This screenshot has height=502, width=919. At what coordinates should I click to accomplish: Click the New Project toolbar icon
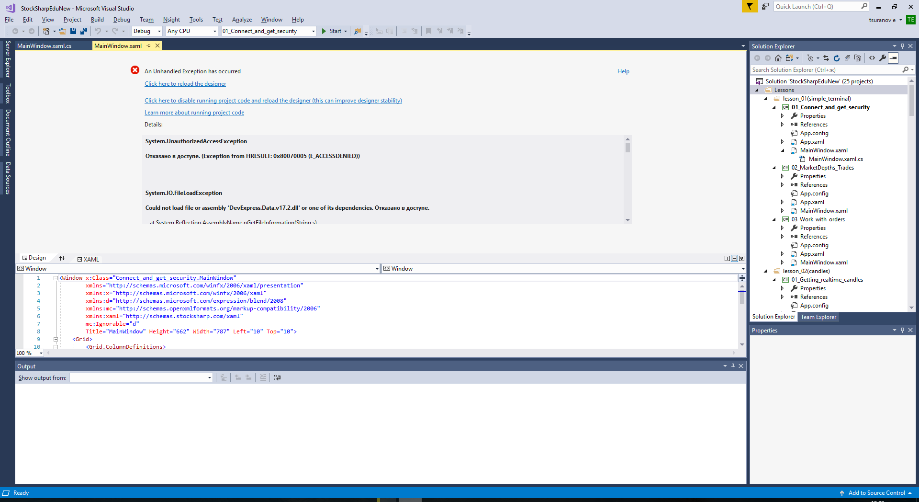(46, 31)
